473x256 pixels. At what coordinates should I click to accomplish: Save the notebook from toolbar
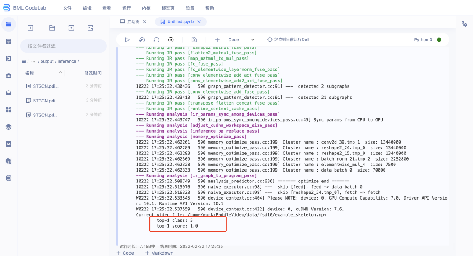tap(194, 39)
